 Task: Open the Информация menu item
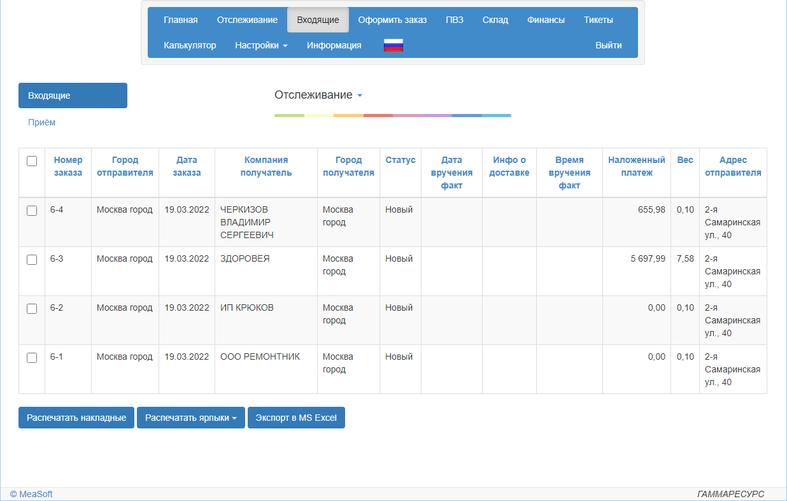click(x=334, y=45)
